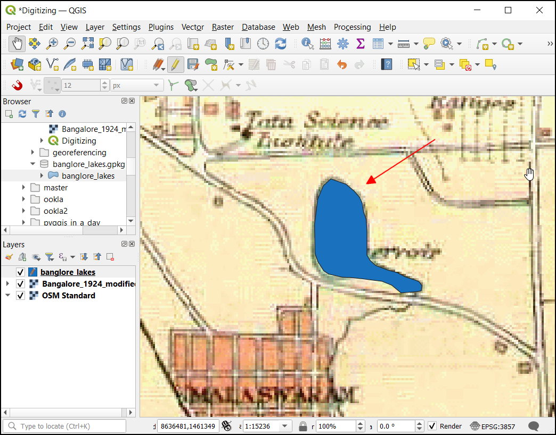Screen dimensions: 556x435
Task: Open the Layer menu
Action: coord(95,27)
